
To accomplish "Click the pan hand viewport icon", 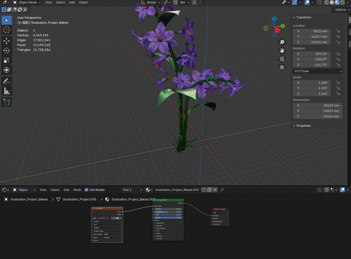I will point(282,51).
